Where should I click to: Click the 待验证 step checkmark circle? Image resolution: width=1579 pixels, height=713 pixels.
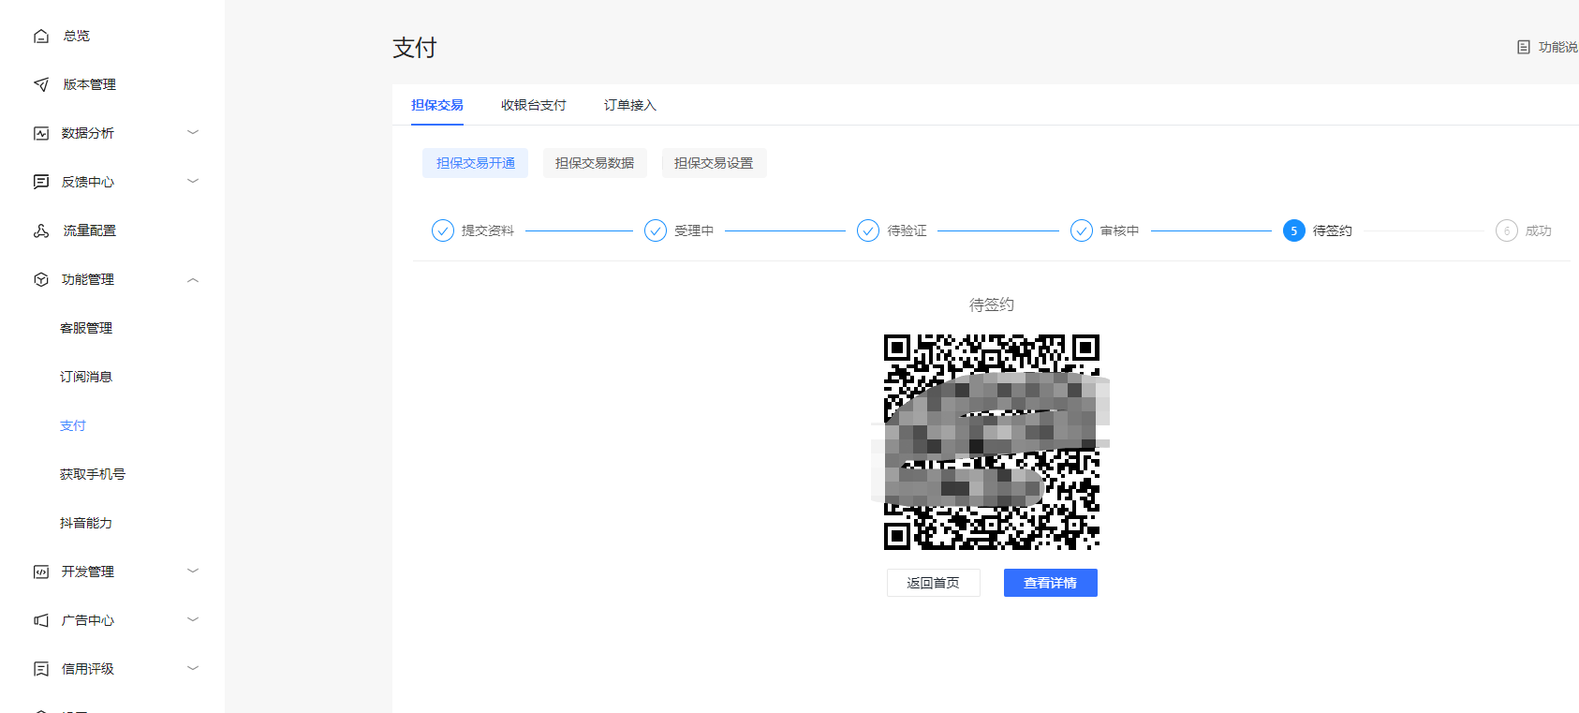click(x=868, y=230)
